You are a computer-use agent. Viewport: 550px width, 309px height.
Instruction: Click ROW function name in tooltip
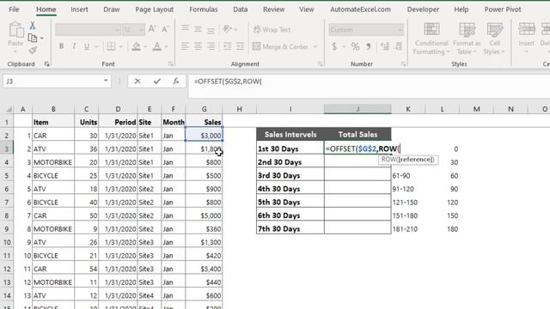[x=388, y=160]
